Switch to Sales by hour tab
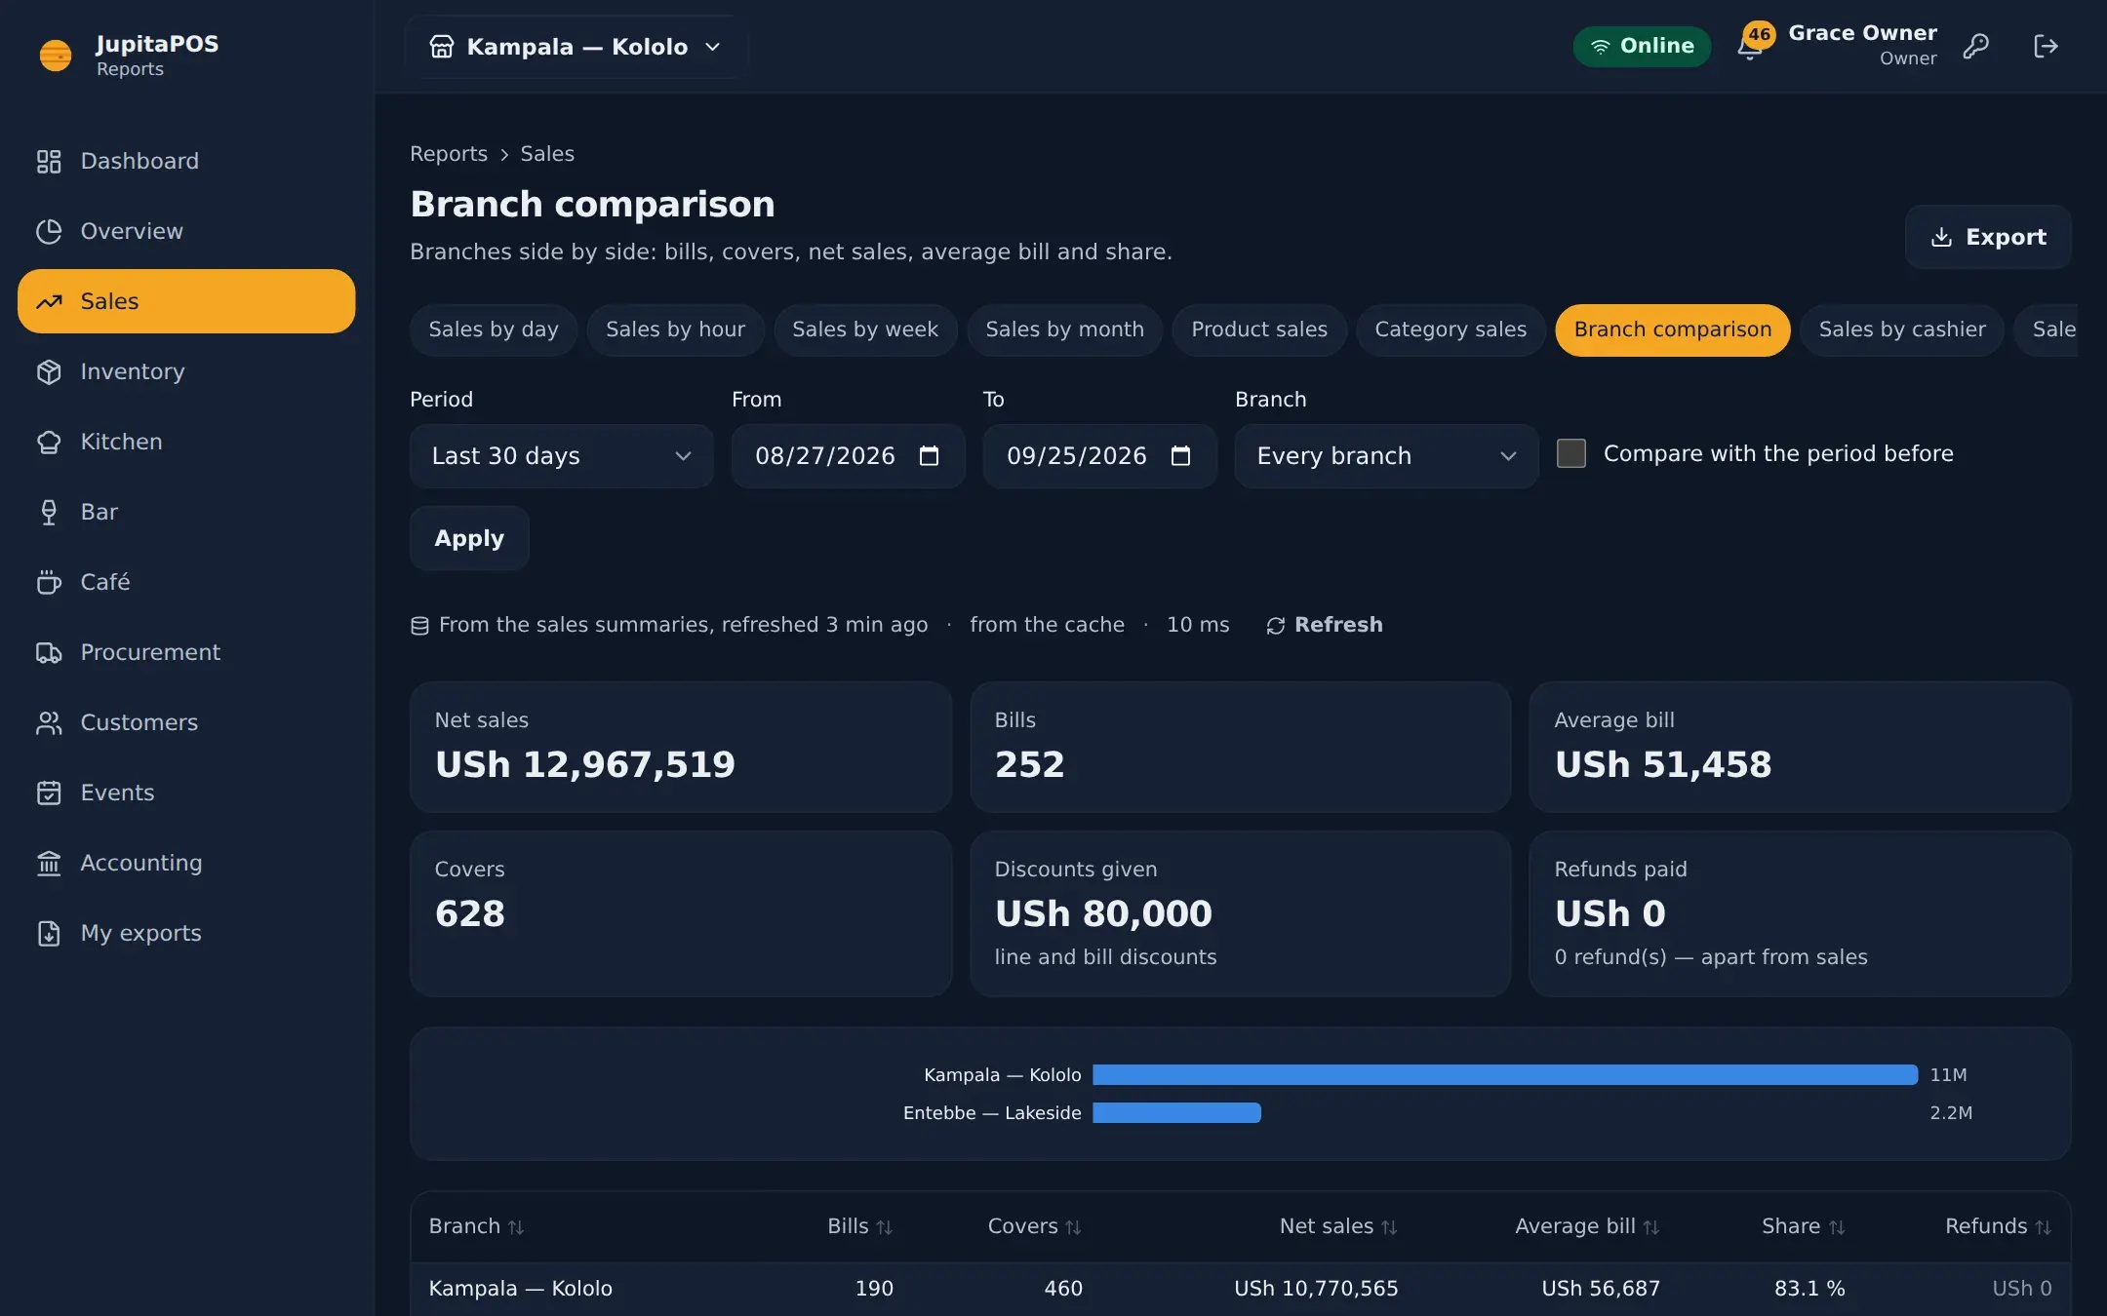 [675, 329]
